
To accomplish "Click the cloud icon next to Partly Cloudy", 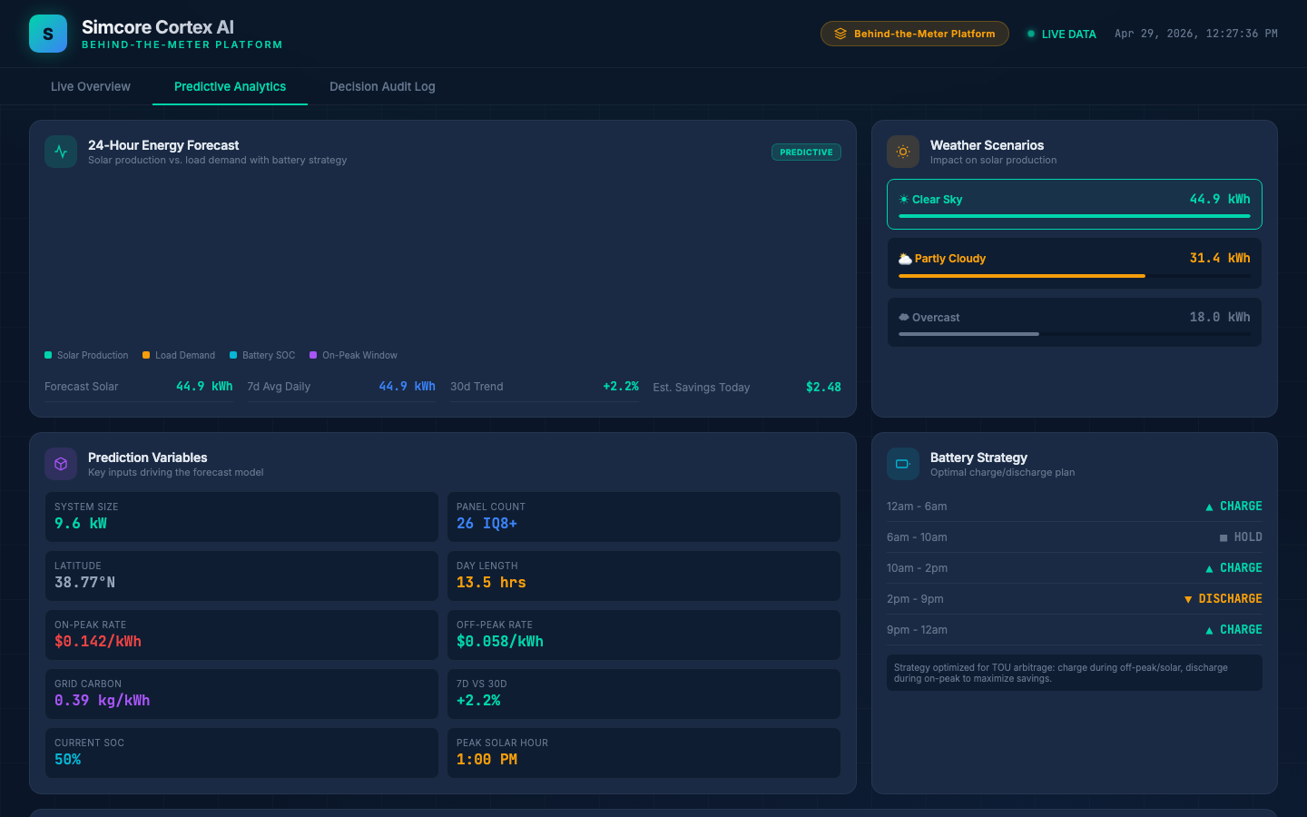I will click(x=905, y=258).
